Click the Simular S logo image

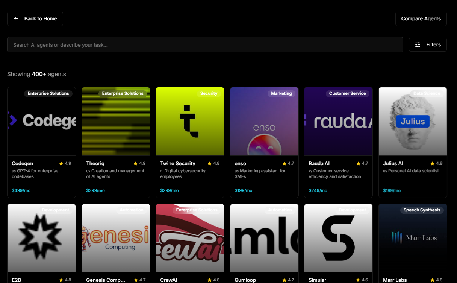point(338,238)
